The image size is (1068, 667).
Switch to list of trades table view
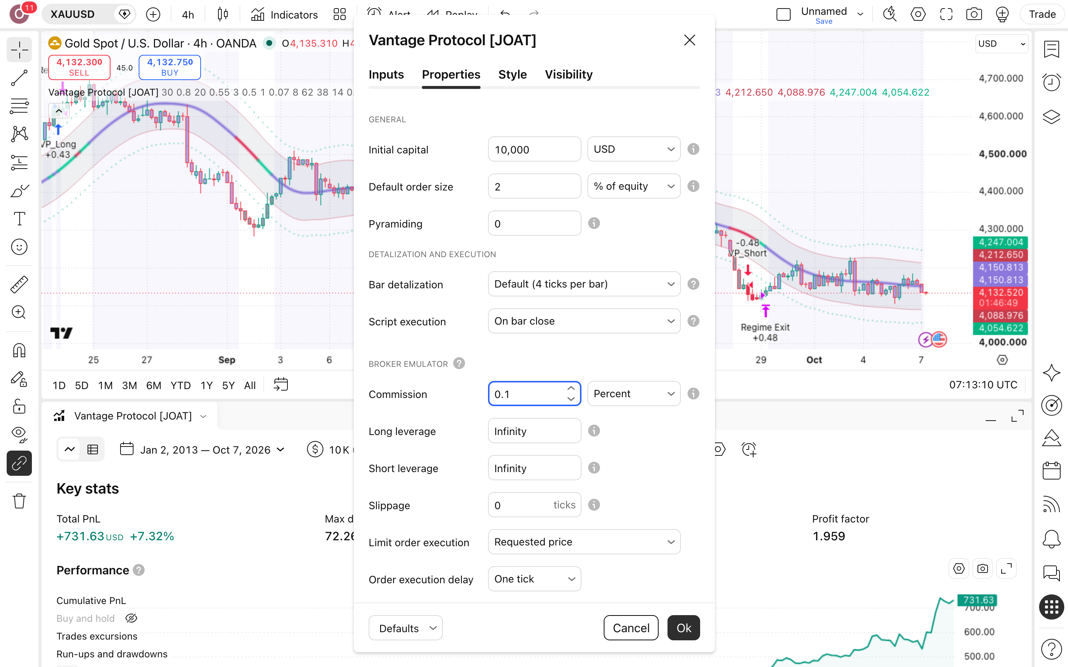93,449
